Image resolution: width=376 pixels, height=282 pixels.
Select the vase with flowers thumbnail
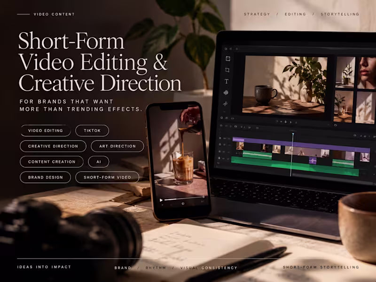point(343,107)
